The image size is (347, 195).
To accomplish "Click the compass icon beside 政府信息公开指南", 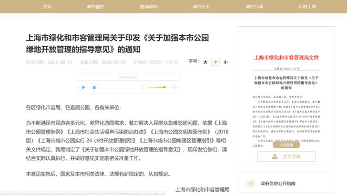I will tap(250, 183).
